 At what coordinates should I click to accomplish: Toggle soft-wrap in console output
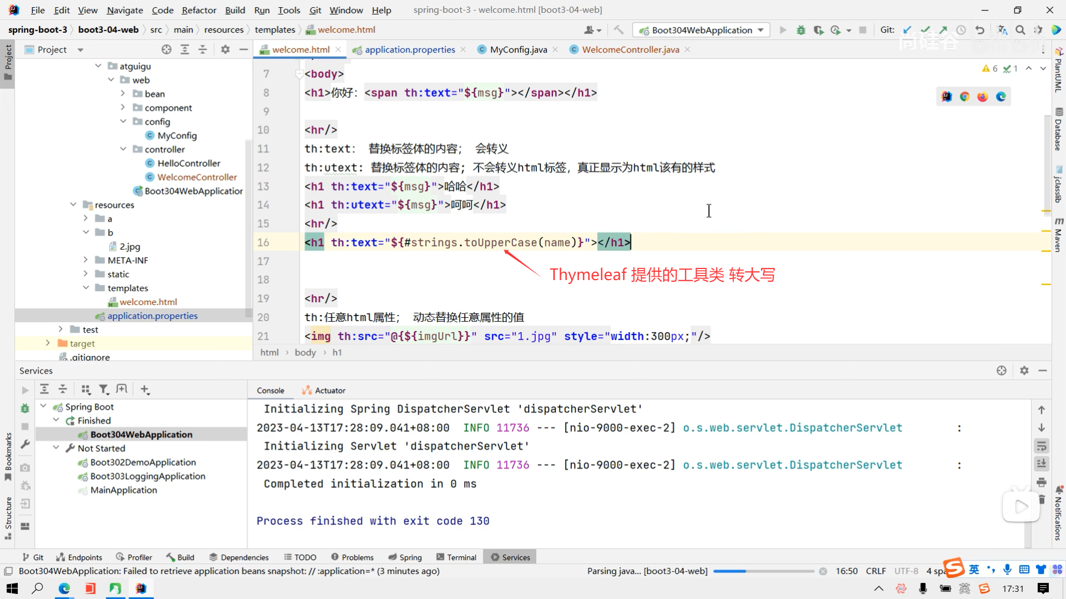tap(1042, 446)
